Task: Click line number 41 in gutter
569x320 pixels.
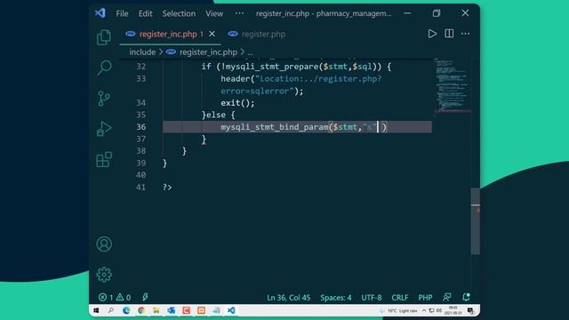Action: (141, 188)
